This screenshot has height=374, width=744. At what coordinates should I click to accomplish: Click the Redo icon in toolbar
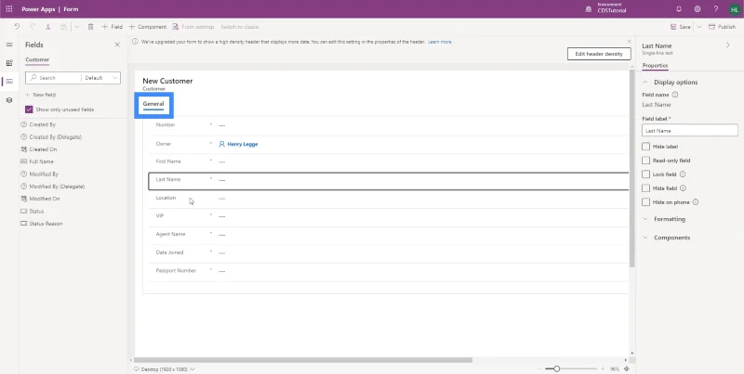click(x=33, y=27)
